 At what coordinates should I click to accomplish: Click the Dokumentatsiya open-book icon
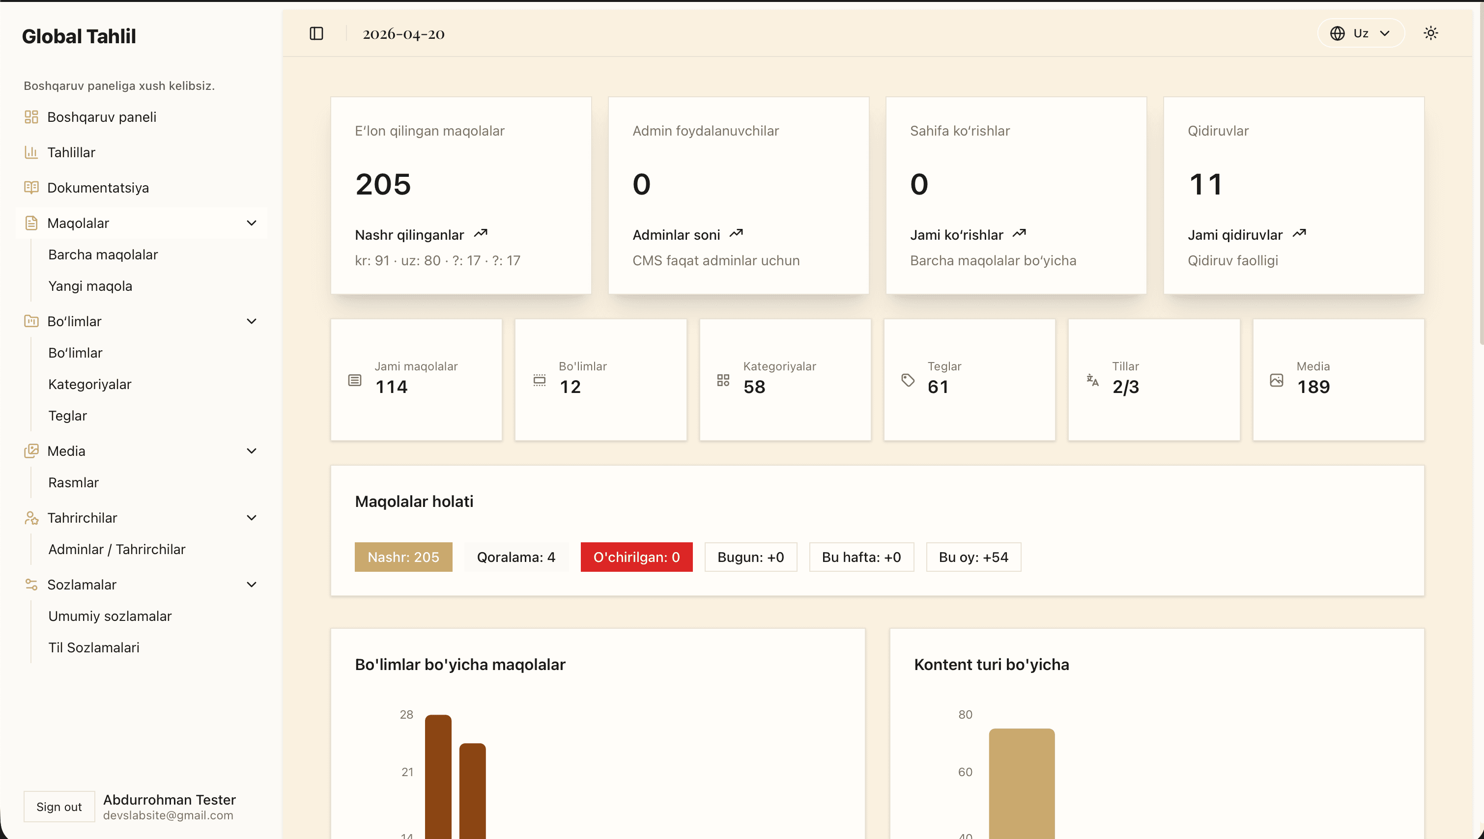32,187
